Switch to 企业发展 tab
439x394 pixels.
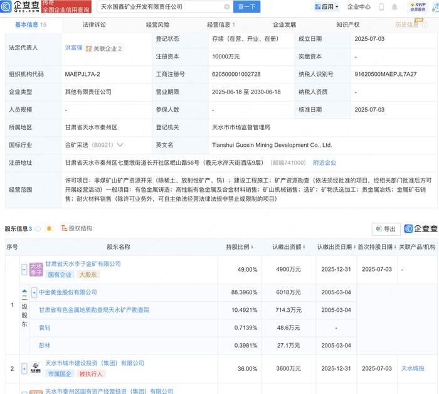[x=285, y=25]
